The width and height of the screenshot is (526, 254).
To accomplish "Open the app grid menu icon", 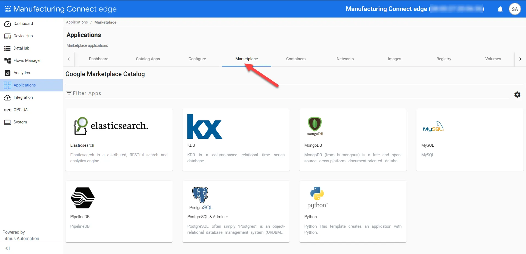I will [8, 9].
